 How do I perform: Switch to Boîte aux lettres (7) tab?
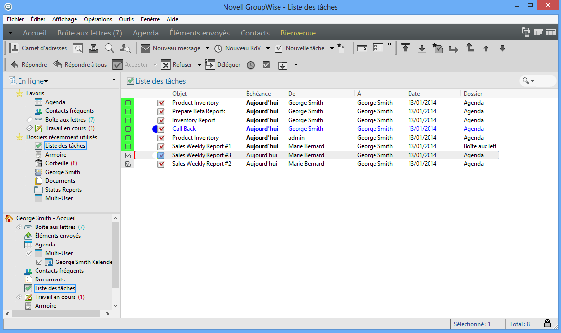click(90, 33)
